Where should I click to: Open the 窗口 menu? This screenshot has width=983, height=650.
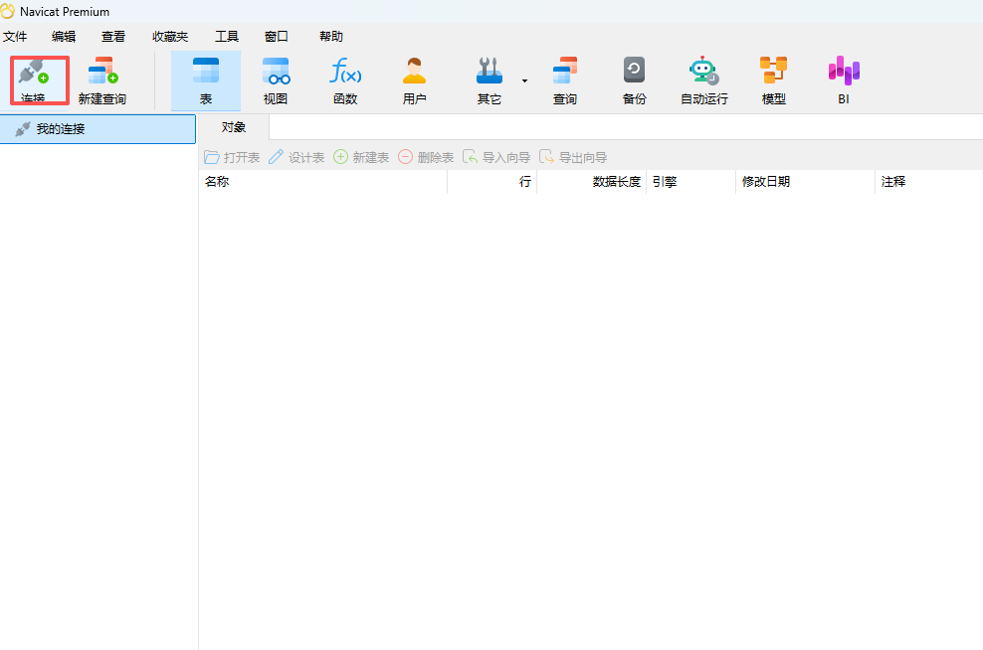click(276, 37)
